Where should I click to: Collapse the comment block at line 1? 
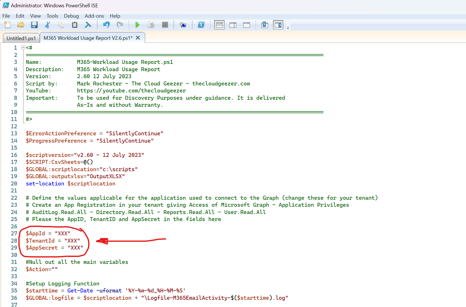pyautogui.click(x=23, y=48)
